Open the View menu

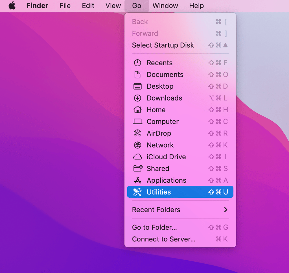coord(113,6)
